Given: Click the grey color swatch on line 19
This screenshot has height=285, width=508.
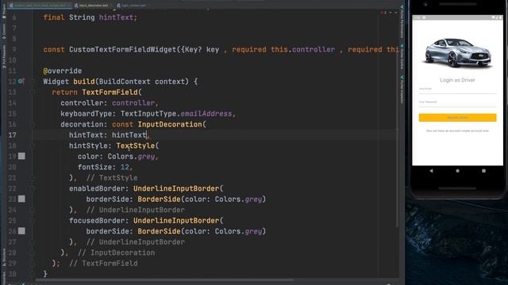Looking at the screenshot, I should [x=21, y=157].
